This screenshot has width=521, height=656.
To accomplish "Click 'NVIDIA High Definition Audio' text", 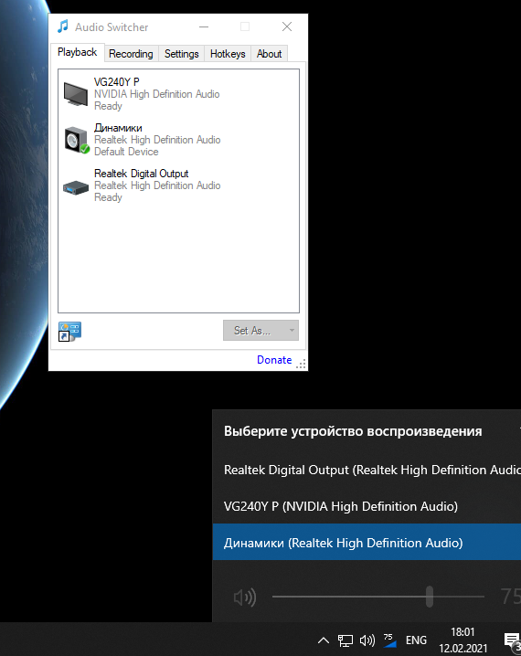I will 156,94.
